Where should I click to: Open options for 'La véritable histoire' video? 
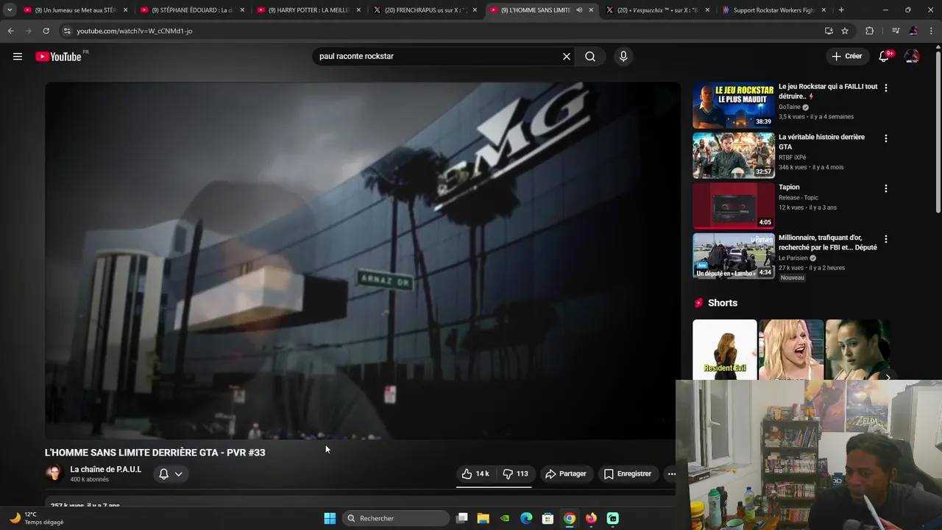point(885,138)
